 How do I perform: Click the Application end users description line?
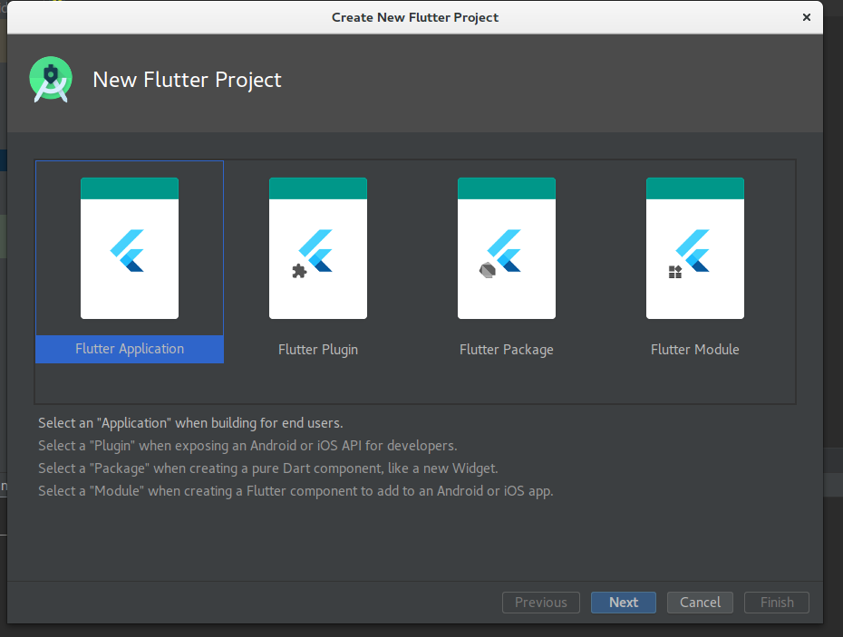tap(190, 423)
